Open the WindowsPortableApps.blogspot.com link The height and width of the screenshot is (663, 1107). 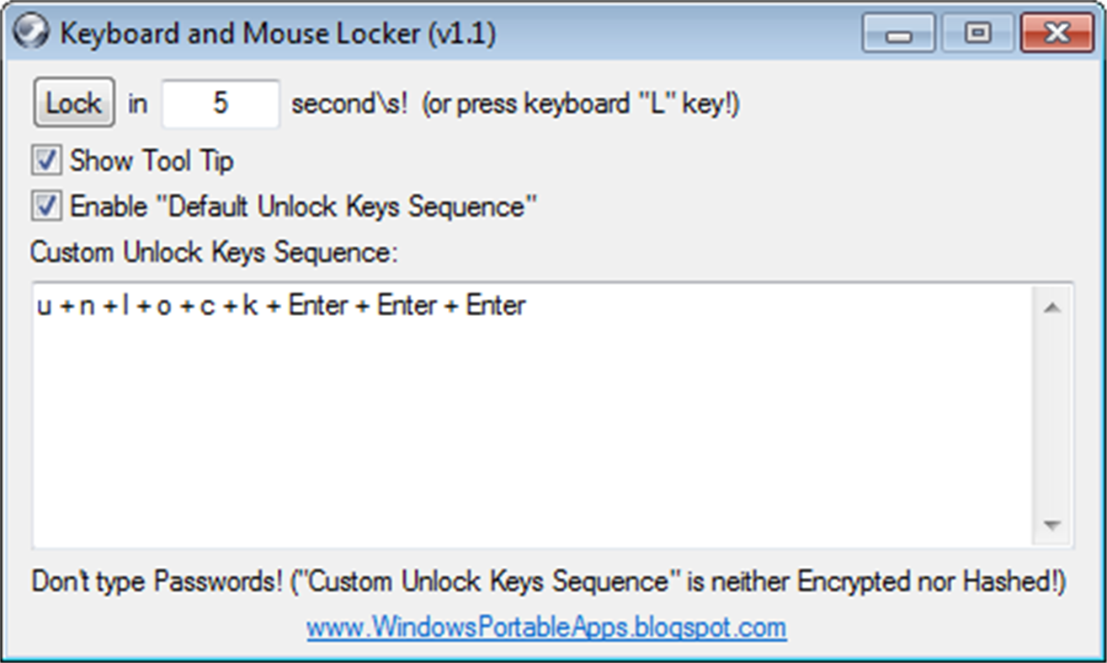[546, 628]
